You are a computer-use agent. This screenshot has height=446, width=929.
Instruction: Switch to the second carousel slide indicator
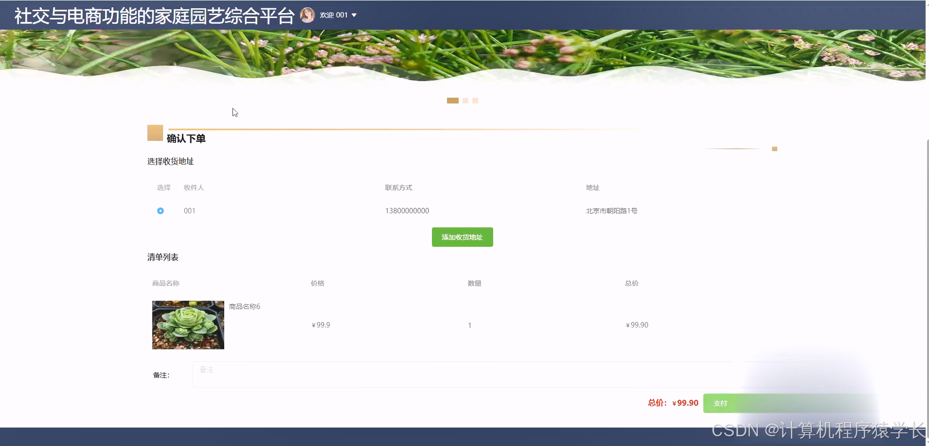(465, 101)
